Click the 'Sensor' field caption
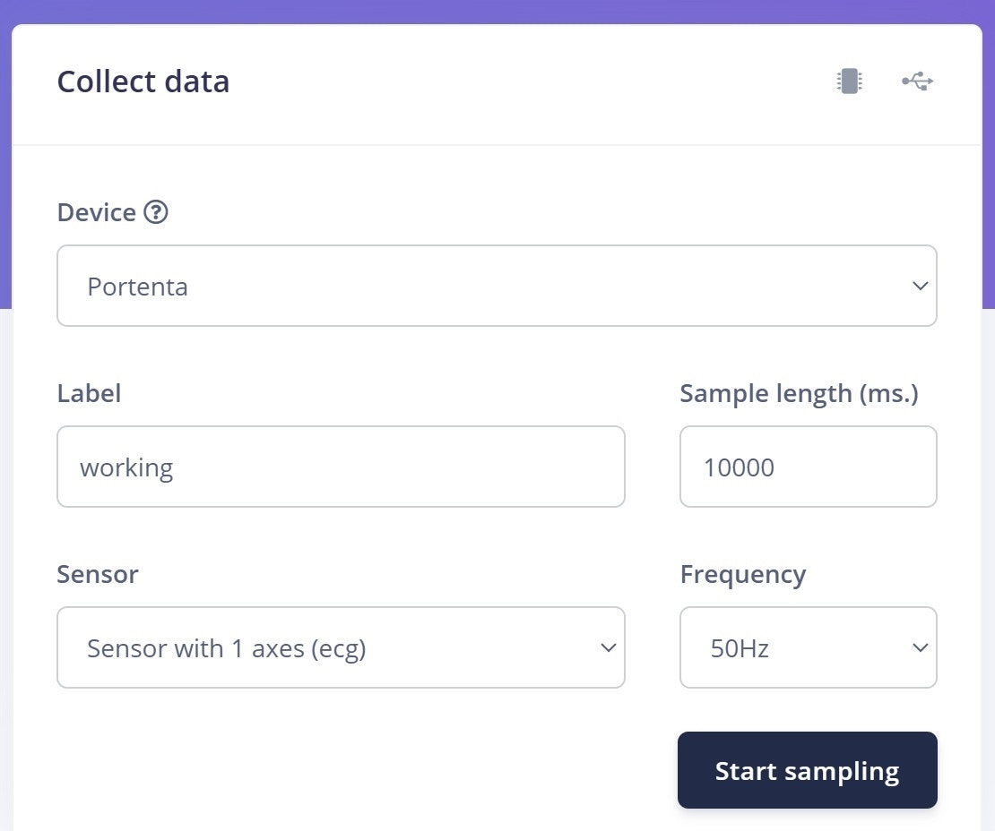Viewport: 995px width, 831px height. point(97,574)
